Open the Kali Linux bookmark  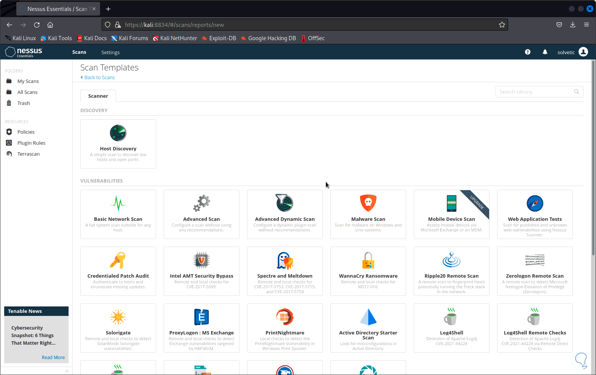[x=20, y=38]
